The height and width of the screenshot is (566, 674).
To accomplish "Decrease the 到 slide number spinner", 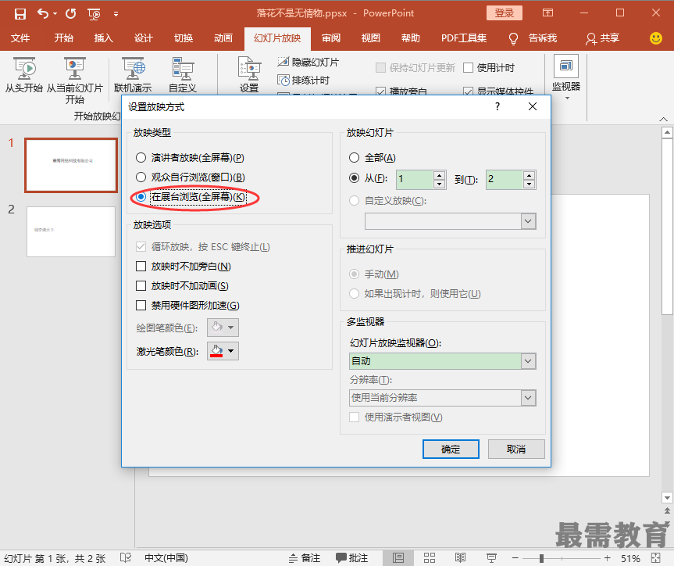I will coord(530,184).
